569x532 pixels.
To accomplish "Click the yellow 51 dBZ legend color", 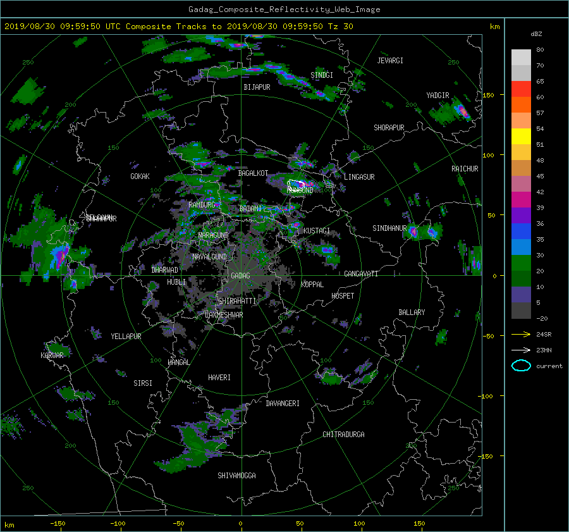I will (521, 136).
